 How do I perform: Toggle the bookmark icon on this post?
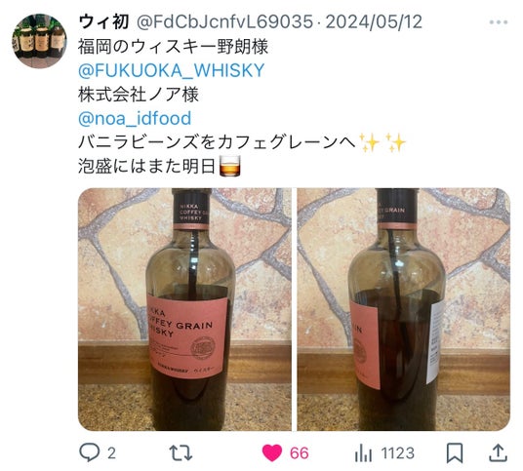[x=455, y=453]
